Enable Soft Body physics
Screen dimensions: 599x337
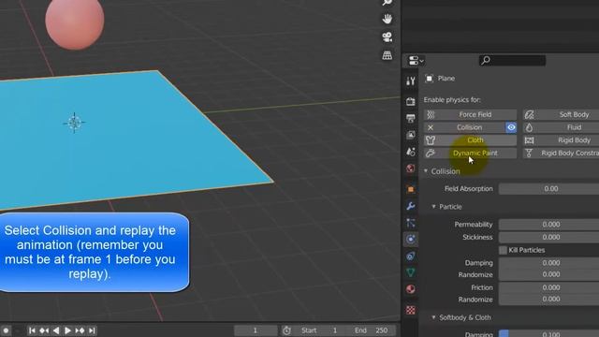(x=561, y=114)
